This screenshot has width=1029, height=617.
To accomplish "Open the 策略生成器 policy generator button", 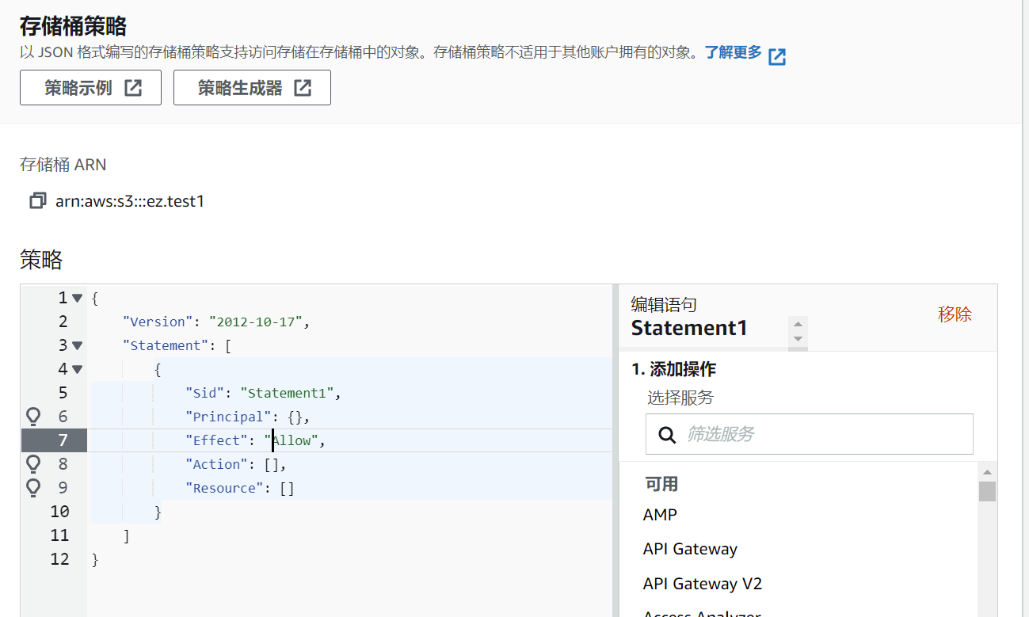I will point(252,88).
